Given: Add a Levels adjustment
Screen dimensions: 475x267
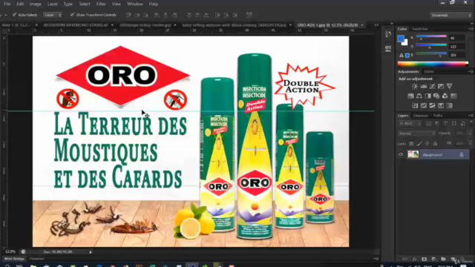Looking at the screenshot, I should 424,86.
